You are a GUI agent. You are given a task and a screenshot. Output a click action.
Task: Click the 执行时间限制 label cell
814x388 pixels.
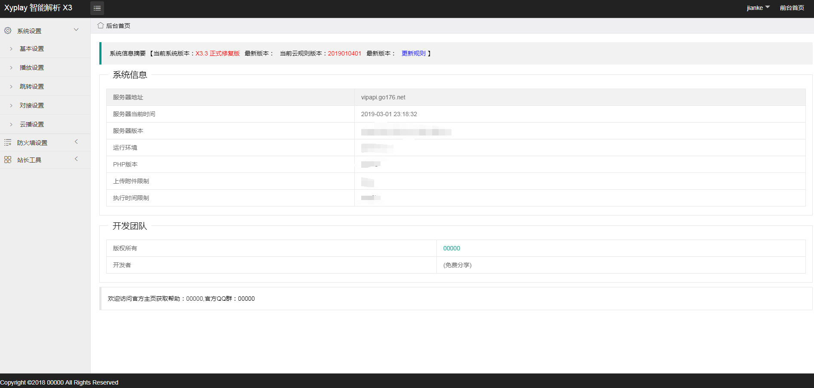tap(230, 198)
